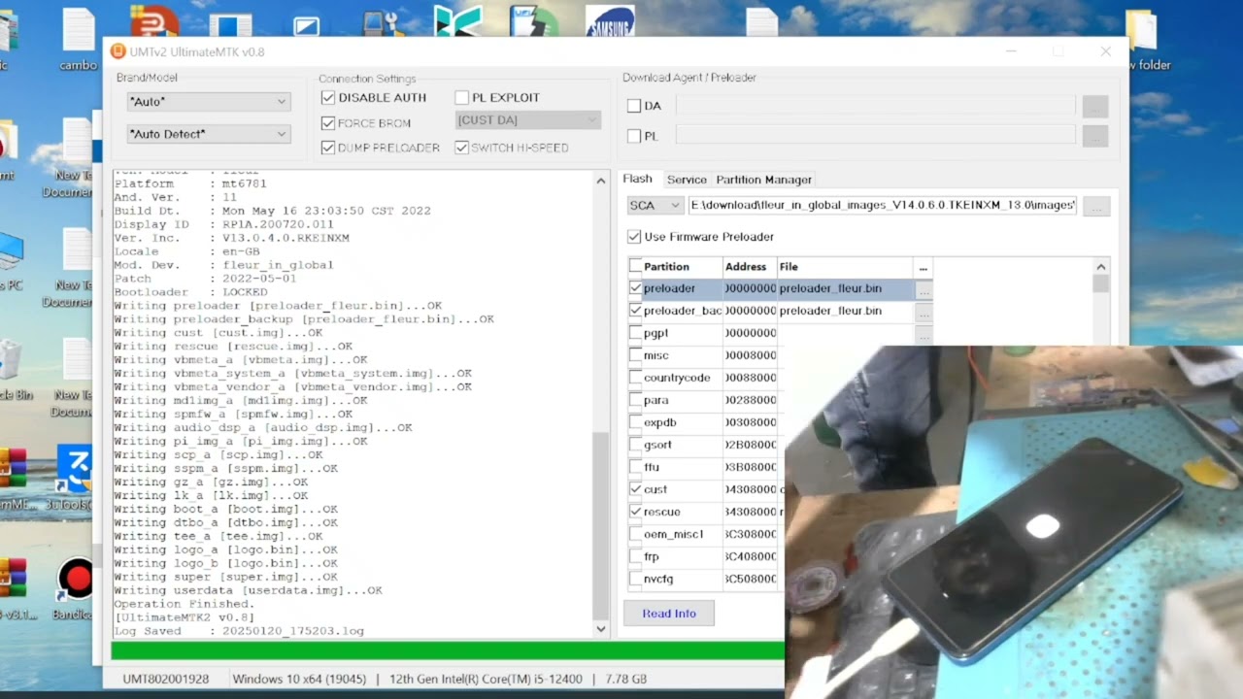This screenshot has height=699, width=1243.
Task: Launch the Samsung tool desktop shortcut
Action: coord(610,20)
